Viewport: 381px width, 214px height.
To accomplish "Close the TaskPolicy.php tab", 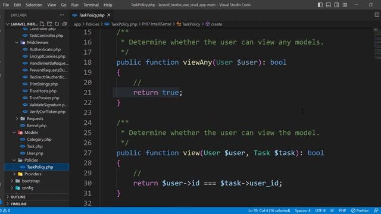I will point(109,15).
